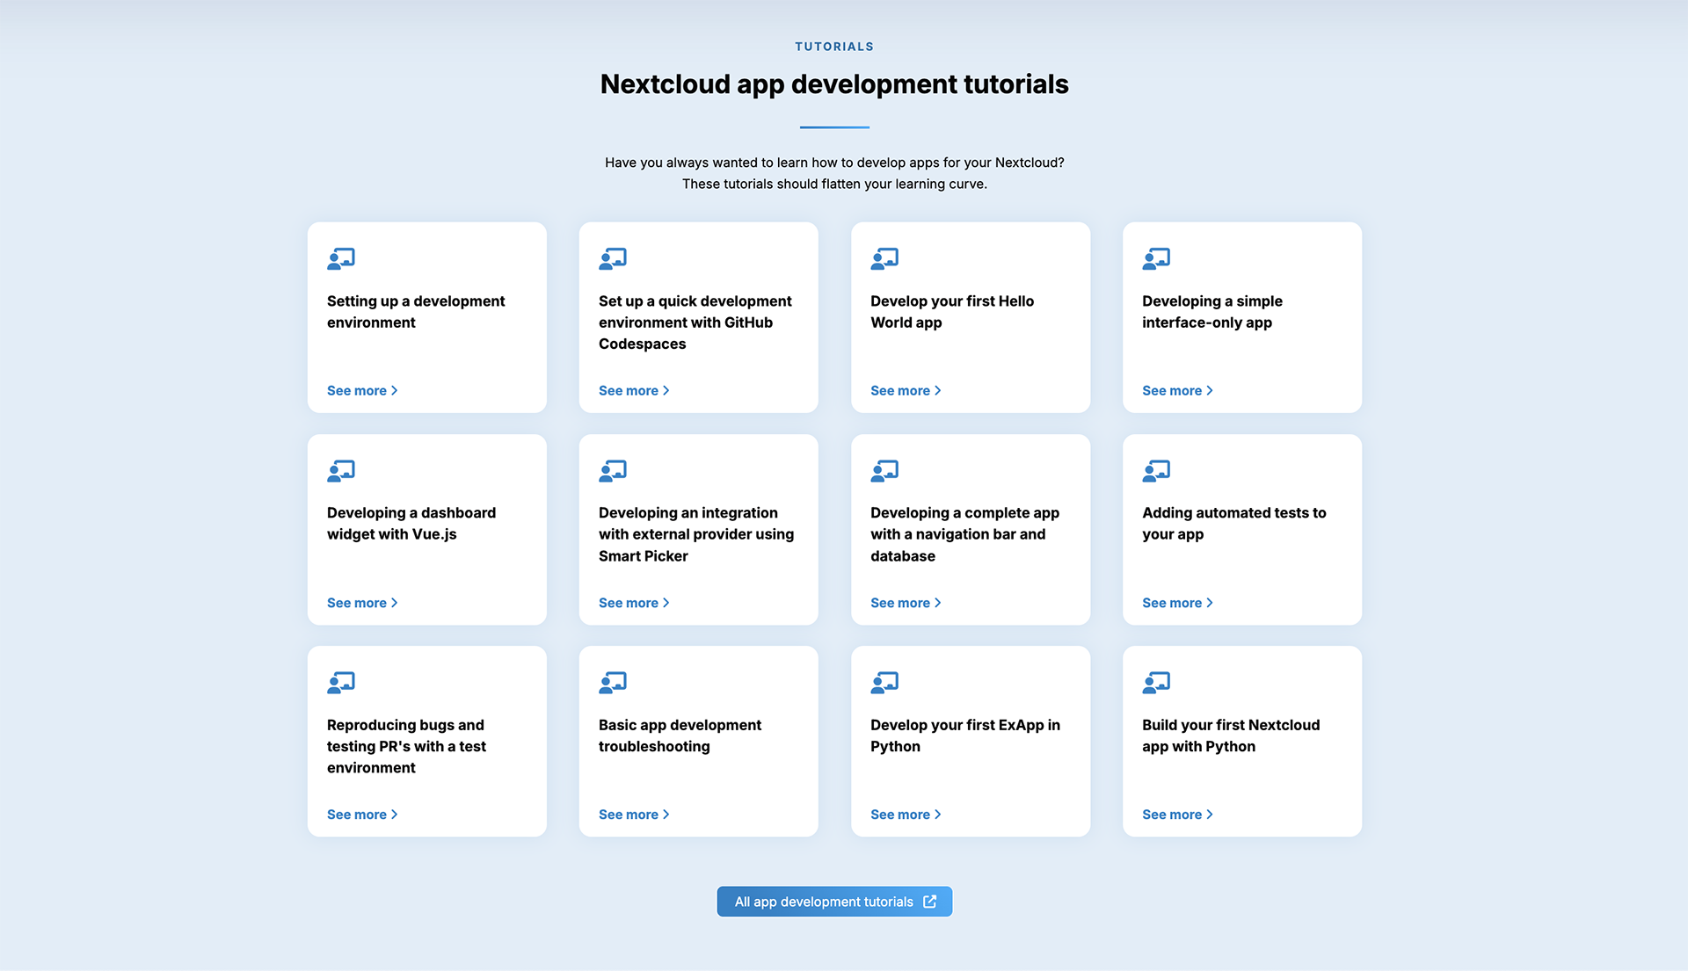The image size is (1688, 971).
Task: Click the icon above 'Develop your first Hello World app'
Action: pyautogui.click(x=884, y=258)
